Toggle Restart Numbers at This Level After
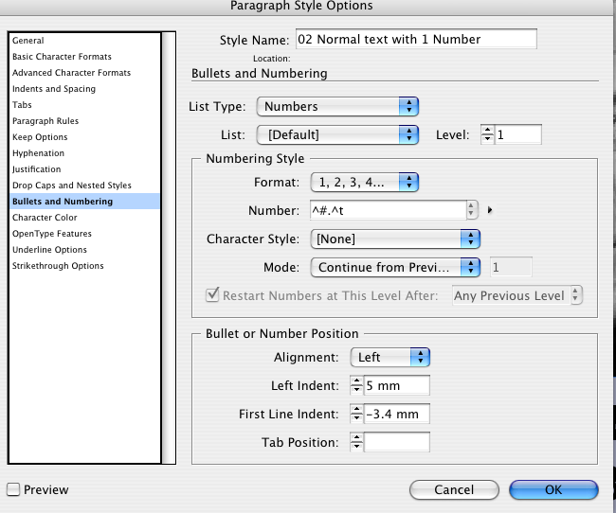 pos(212,294)
